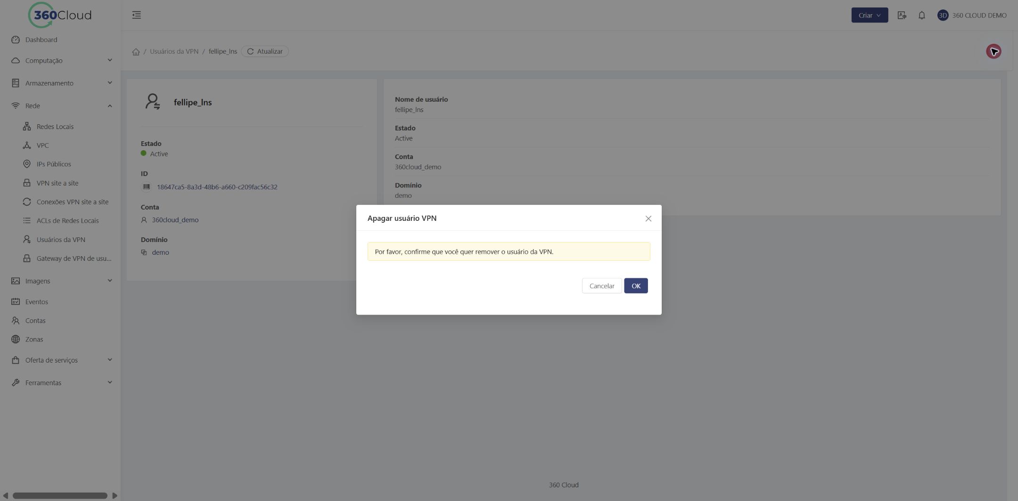
Task: Open Gateway de VPN de usuário
Action: 60,258
